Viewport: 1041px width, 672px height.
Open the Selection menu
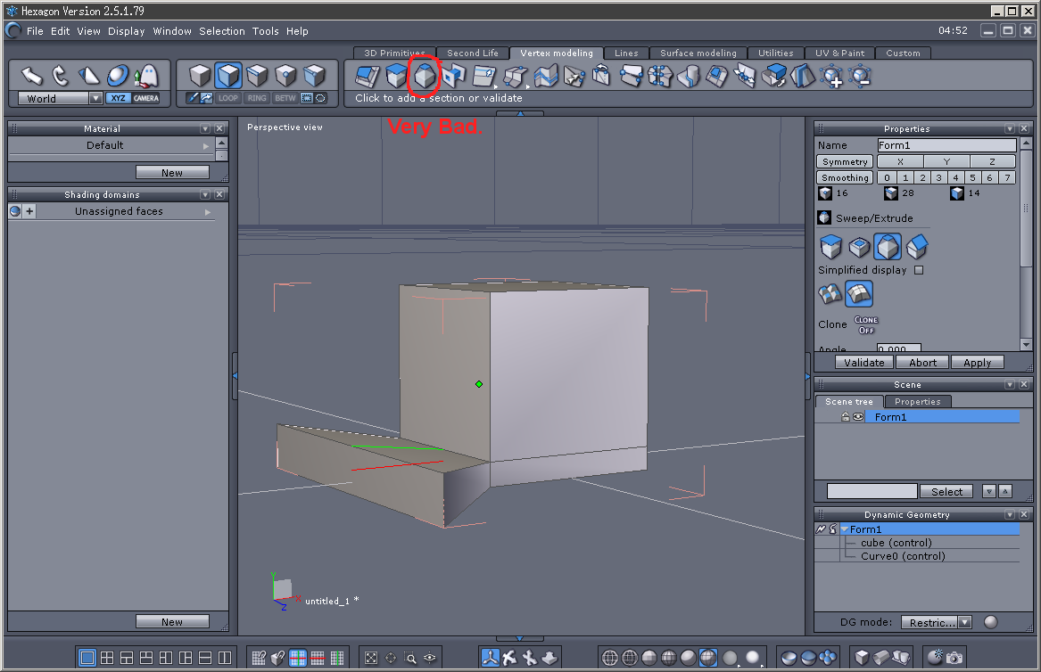click(x=221, y=31)
